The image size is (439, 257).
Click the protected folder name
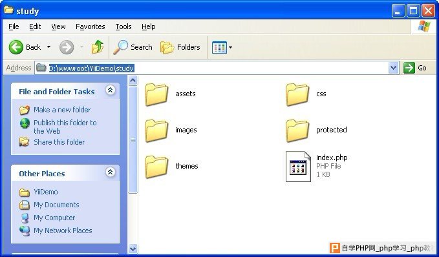(x=332, y=130)
